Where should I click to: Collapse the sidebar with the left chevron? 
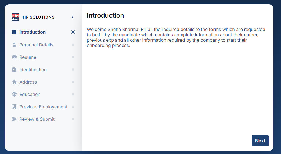[x=72, y=17]
